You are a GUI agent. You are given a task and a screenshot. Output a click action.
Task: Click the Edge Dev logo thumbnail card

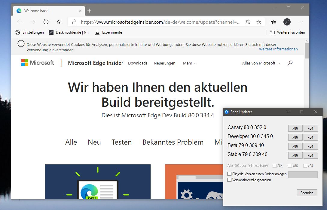pos(98,182)
